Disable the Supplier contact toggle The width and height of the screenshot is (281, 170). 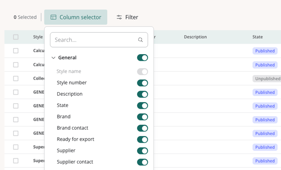pos(142,162)
